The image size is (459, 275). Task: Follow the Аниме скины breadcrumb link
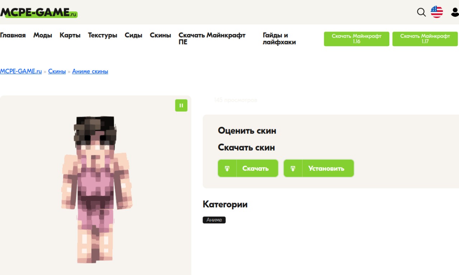pyautogui.click(x=90, y=71)
